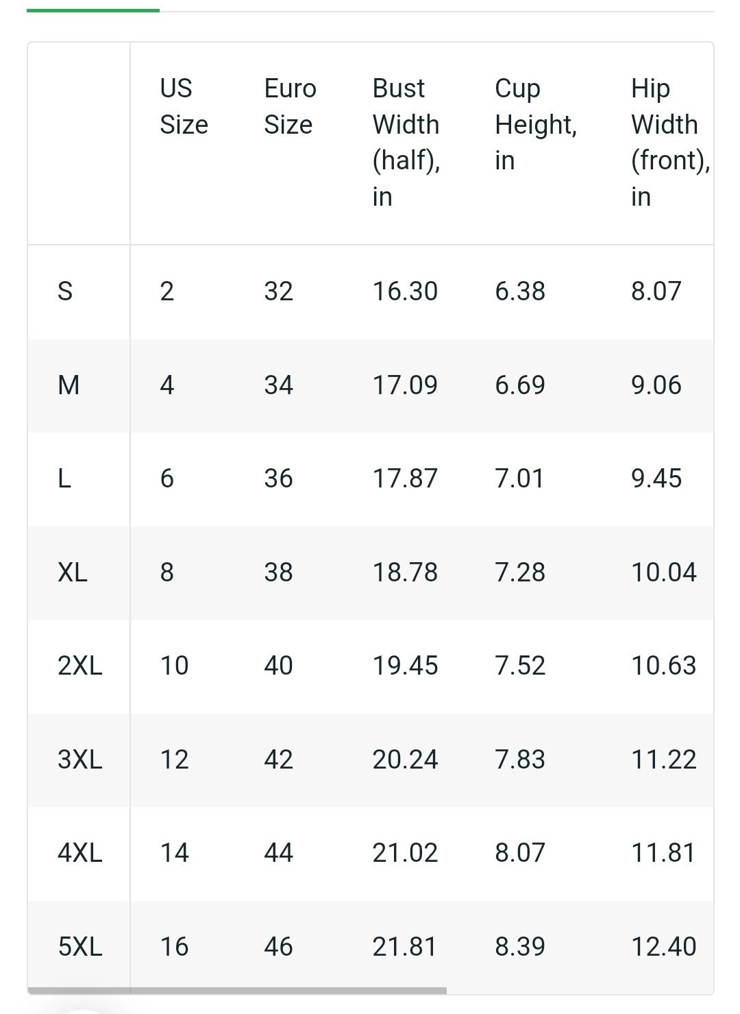
Task: Select the M size row label
Action: coord(69,385)
